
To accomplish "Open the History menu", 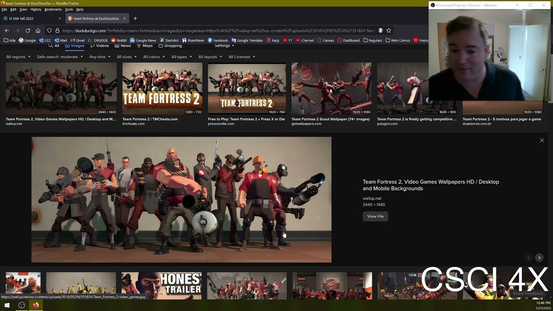I will pyautogui.click(x=36, y=10).
